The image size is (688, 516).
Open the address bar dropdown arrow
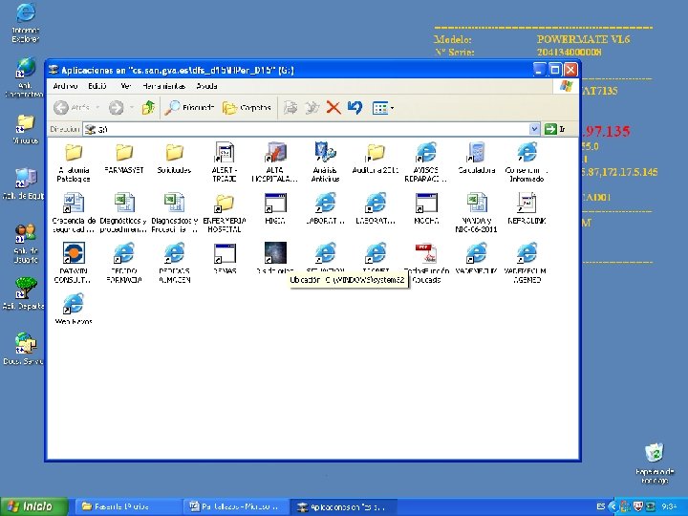coord(534,129)
